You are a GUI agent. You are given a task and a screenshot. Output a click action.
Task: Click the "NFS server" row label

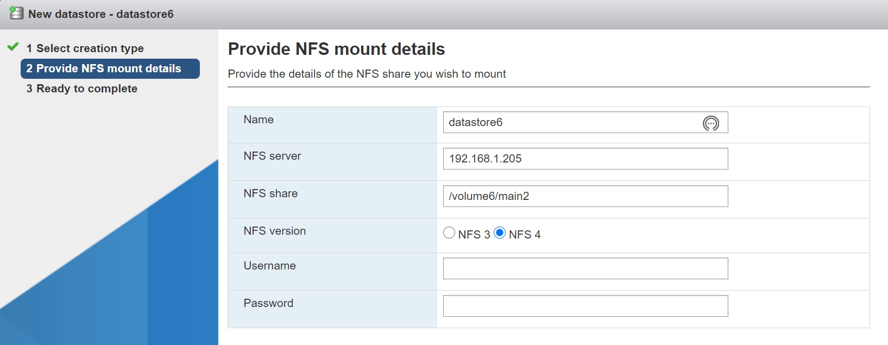pos(272,156)
